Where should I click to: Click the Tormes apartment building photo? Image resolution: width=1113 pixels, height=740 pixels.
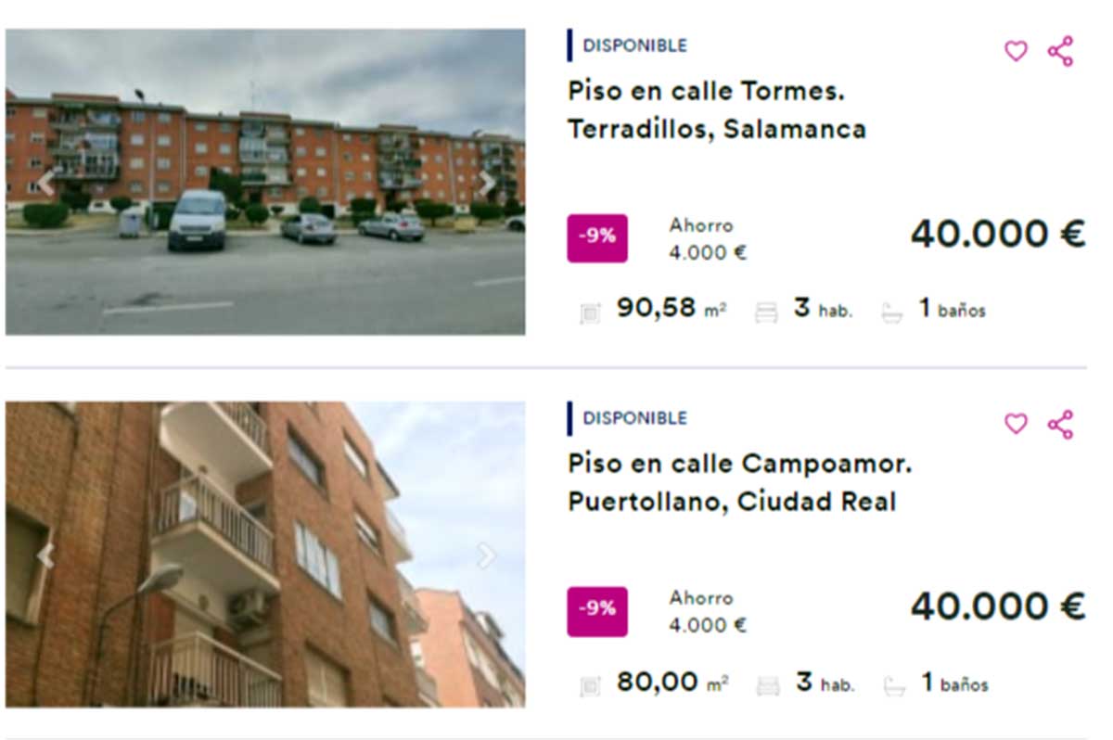(265, 182)
